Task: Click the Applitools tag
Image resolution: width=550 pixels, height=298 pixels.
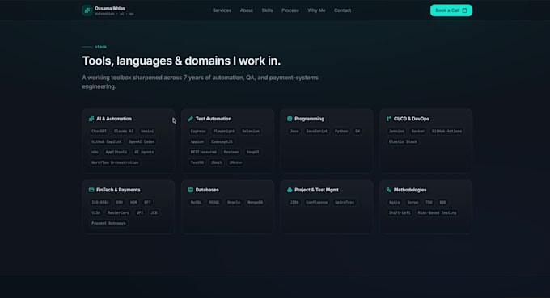Action: (116, 153)
